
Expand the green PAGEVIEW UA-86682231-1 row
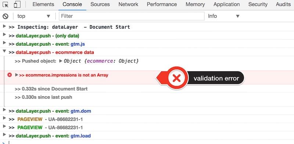4,126
